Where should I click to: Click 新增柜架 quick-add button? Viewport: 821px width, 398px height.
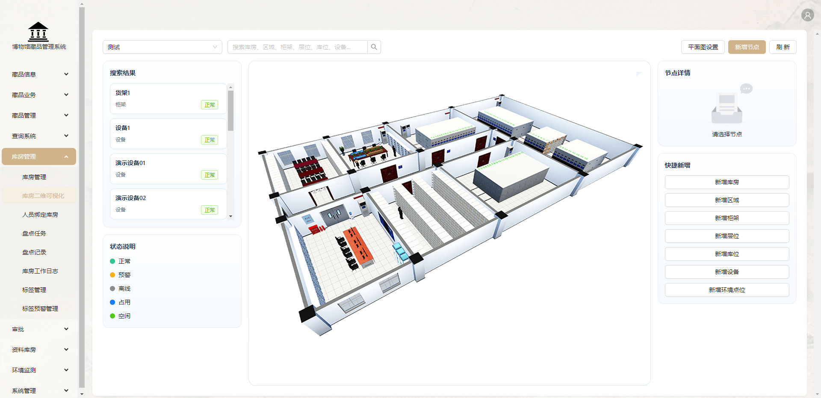click(x=727, y=218)
